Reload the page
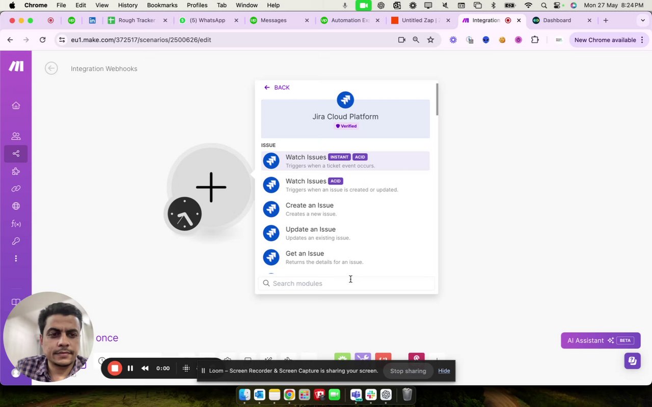652x407 pixels. [x=42, y=40]
